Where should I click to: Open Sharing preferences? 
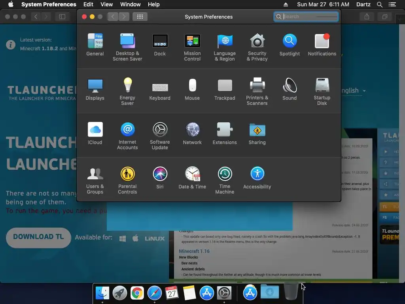[257, 133]
